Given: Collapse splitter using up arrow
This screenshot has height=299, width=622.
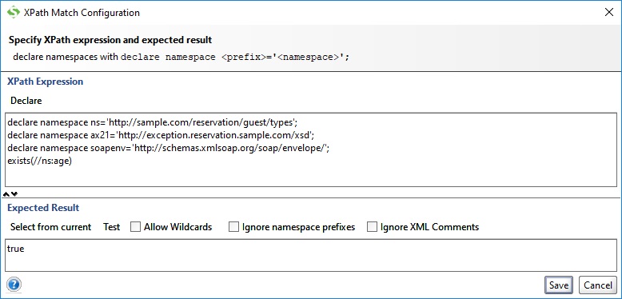Looking at the screenshot, I should (6, 194).
